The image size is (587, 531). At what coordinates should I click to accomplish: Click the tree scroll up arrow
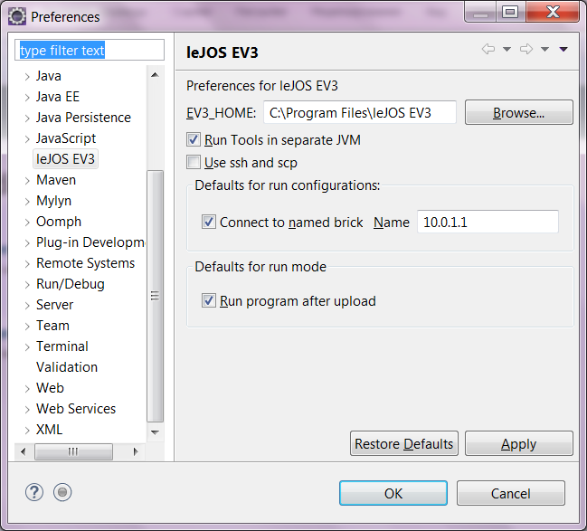pos(155,75)
